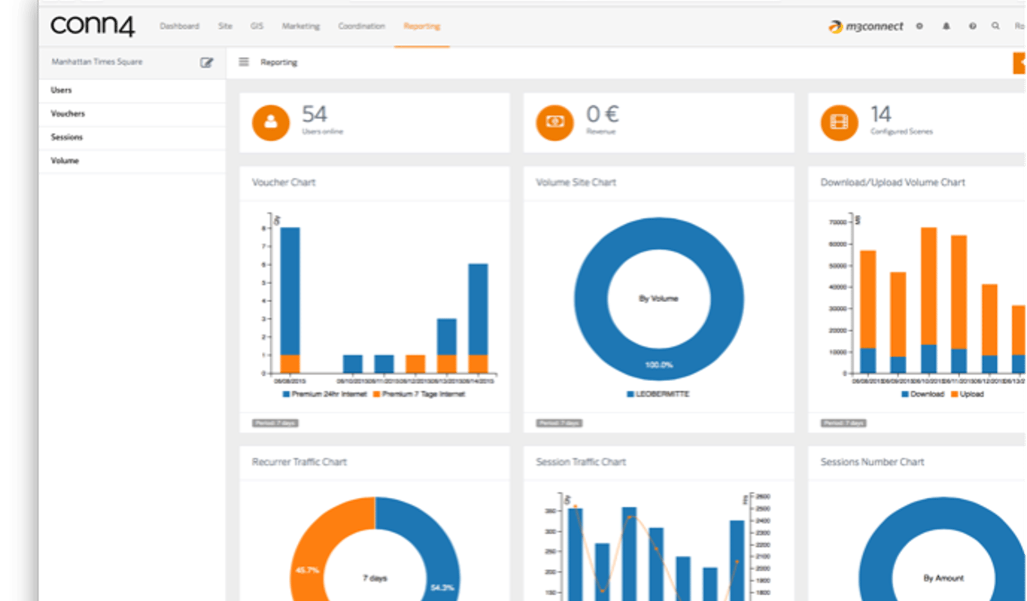This screenshot has width=1027, height=601.
Task: Click the Volume Site Chart title
Action: (x=576, y=183)
